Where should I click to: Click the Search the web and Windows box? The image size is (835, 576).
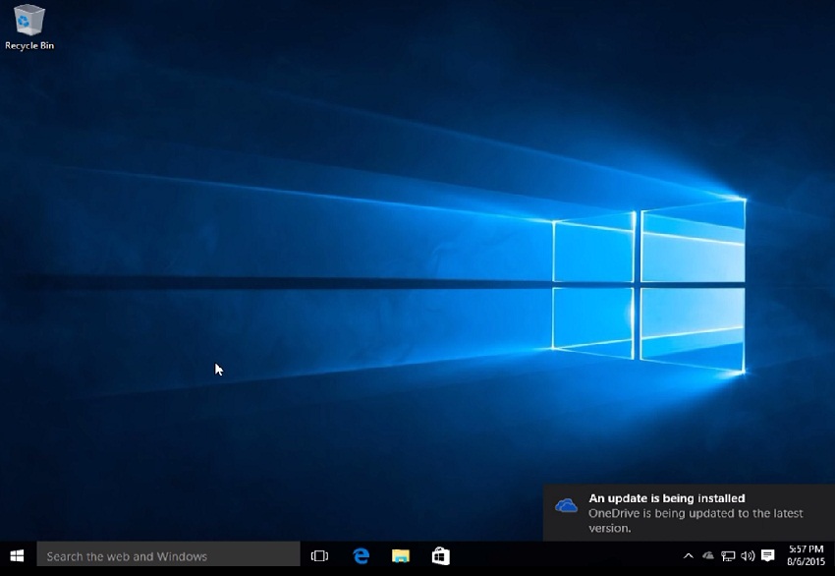[x=168, y=556]
